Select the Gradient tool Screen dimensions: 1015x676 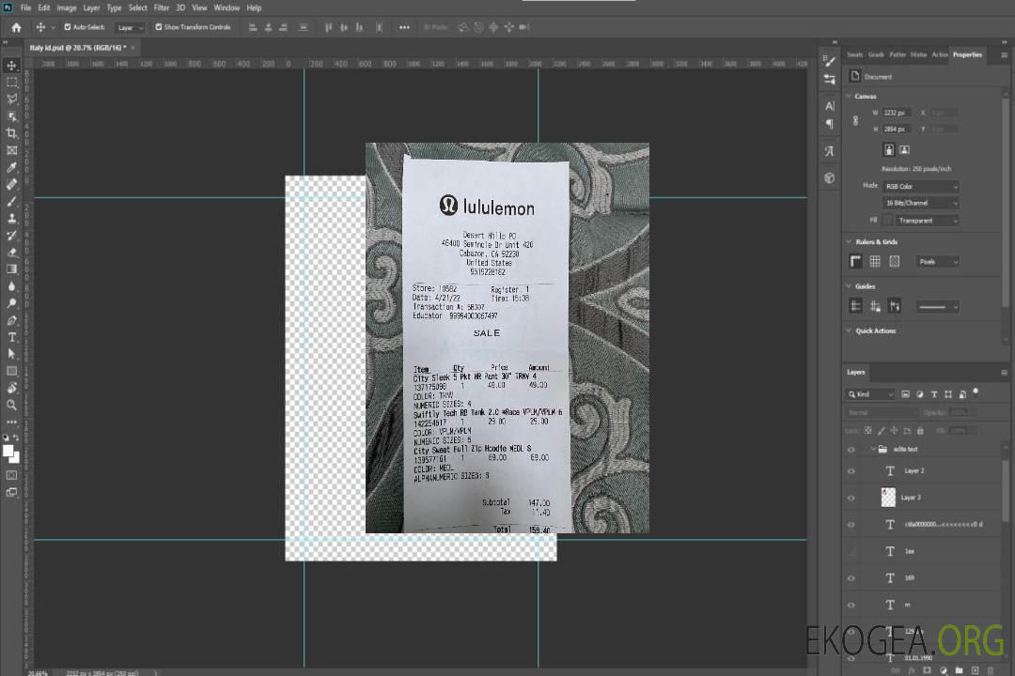click(x=11, y=269)
